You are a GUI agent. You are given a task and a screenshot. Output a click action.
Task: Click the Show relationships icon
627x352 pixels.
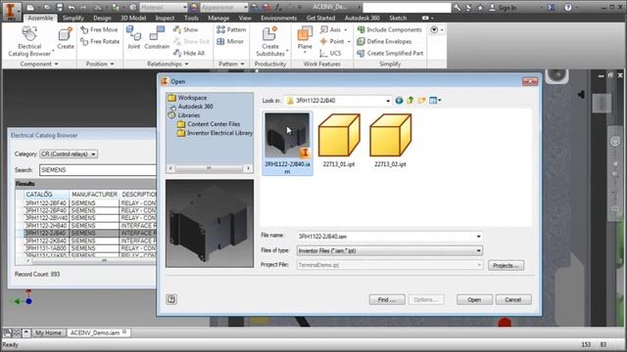(185, 29)
